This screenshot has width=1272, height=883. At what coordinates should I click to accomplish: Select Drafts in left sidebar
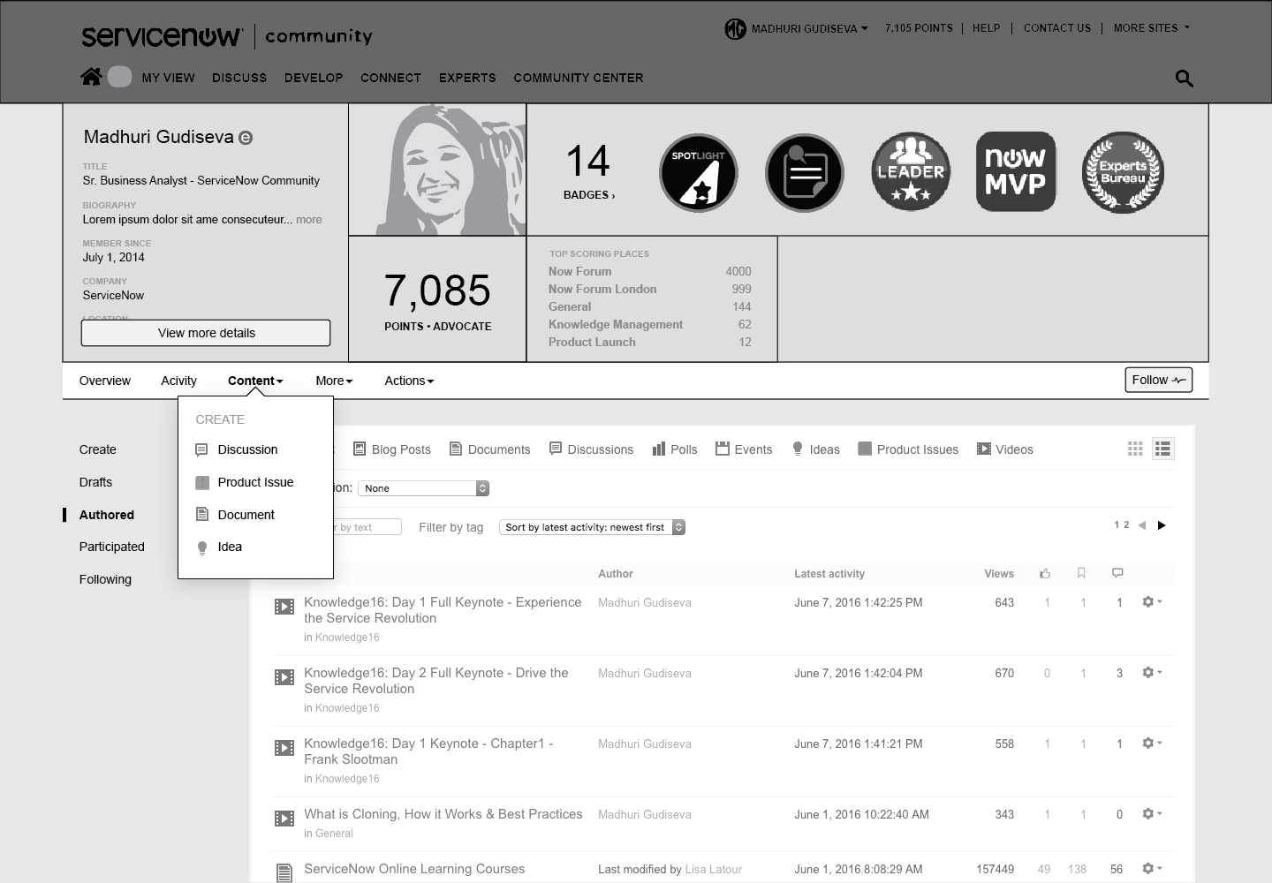(95, 482)
